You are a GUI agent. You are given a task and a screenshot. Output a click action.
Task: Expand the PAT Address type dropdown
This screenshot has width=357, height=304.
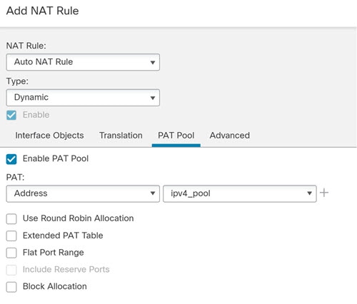point(83,193)
